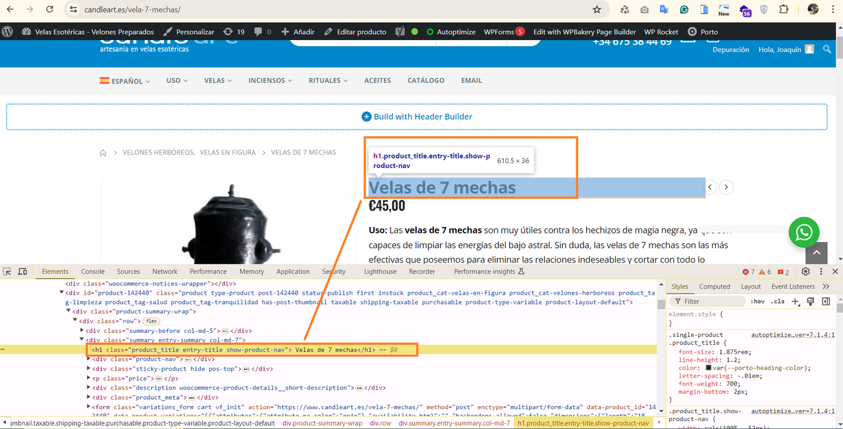The height and width of the screenshot is (429, 843).
Task: Switch to the Layout tab
Action: click(x=751, y=286)
